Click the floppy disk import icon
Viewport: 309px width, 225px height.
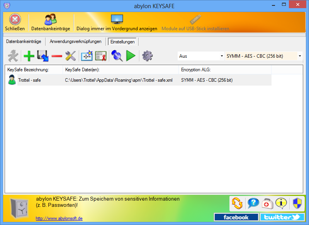43,56
